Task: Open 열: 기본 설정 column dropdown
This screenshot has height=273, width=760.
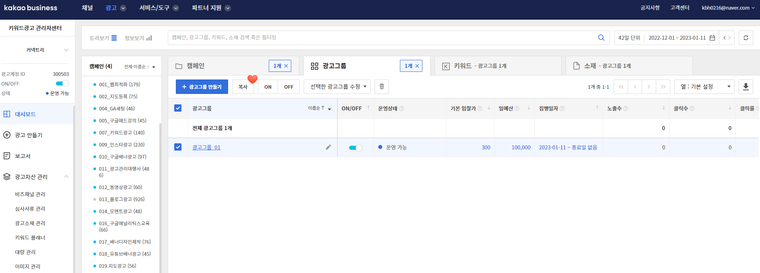Action: coord(704,87)
